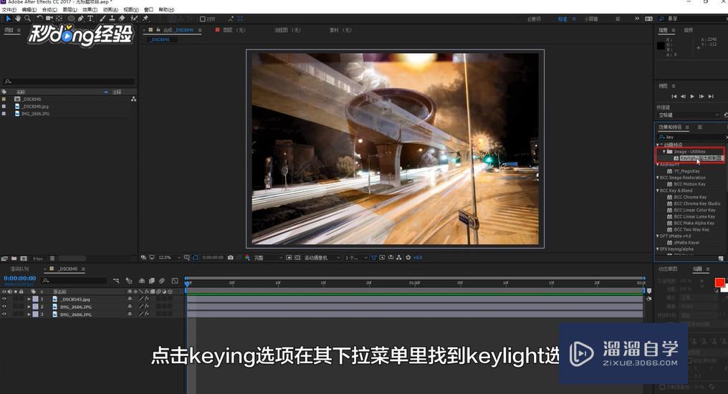The height and width of the screenshot is (394, 728).
Task: Click the red color swatch in paint panel
Action: tap(719, 283)
